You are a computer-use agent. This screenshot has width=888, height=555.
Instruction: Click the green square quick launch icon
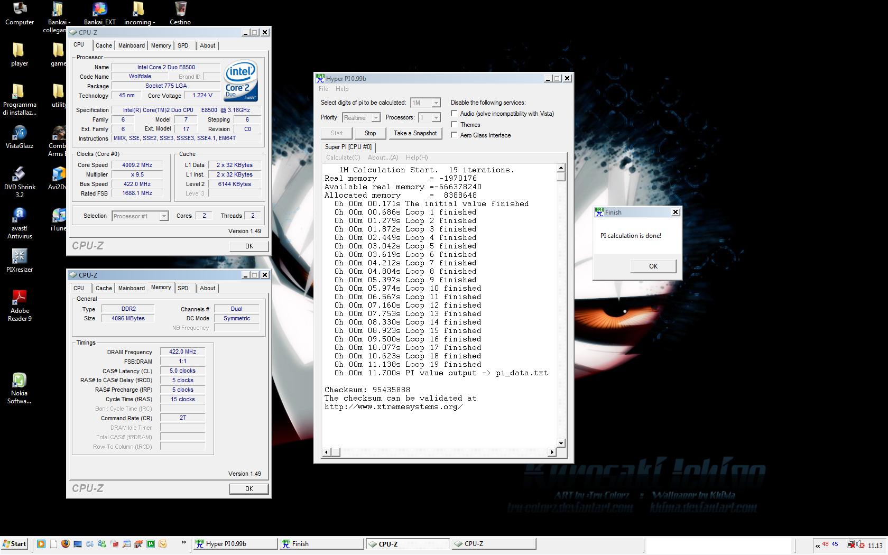pos(151,543)
